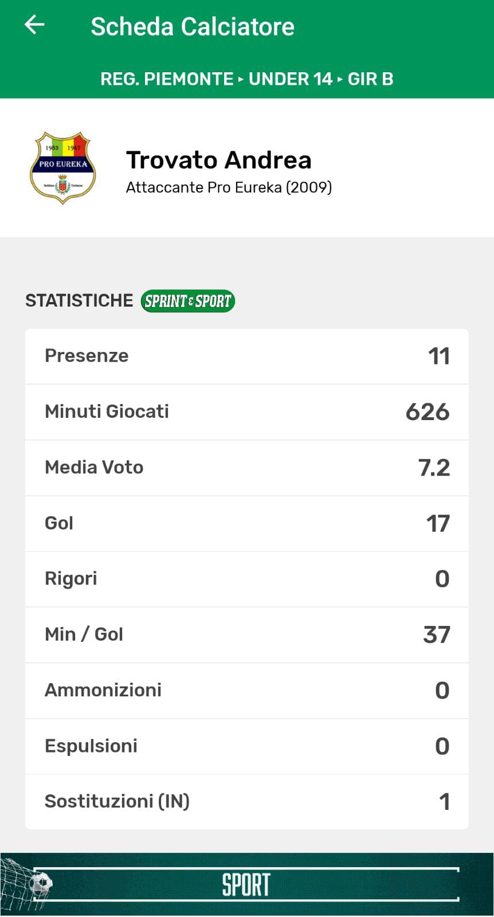
Task: Open the SPORT banner at bottom
Action: click(246, 884)
